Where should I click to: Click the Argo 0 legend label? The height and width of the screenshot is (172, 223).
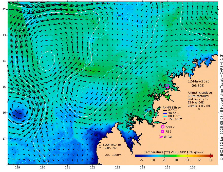coord(170,127)
